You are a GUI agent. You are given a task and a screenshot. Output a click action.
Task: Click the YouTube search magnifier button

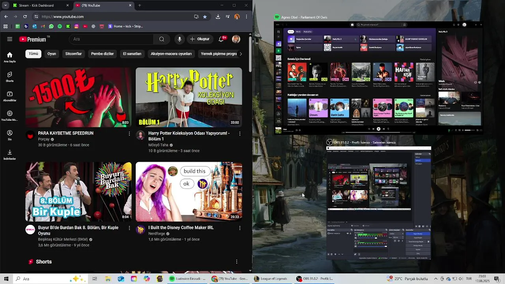162,39
